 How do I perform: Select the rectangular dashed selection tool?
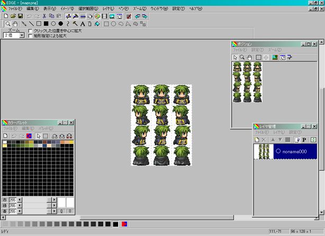pos(106,24)
